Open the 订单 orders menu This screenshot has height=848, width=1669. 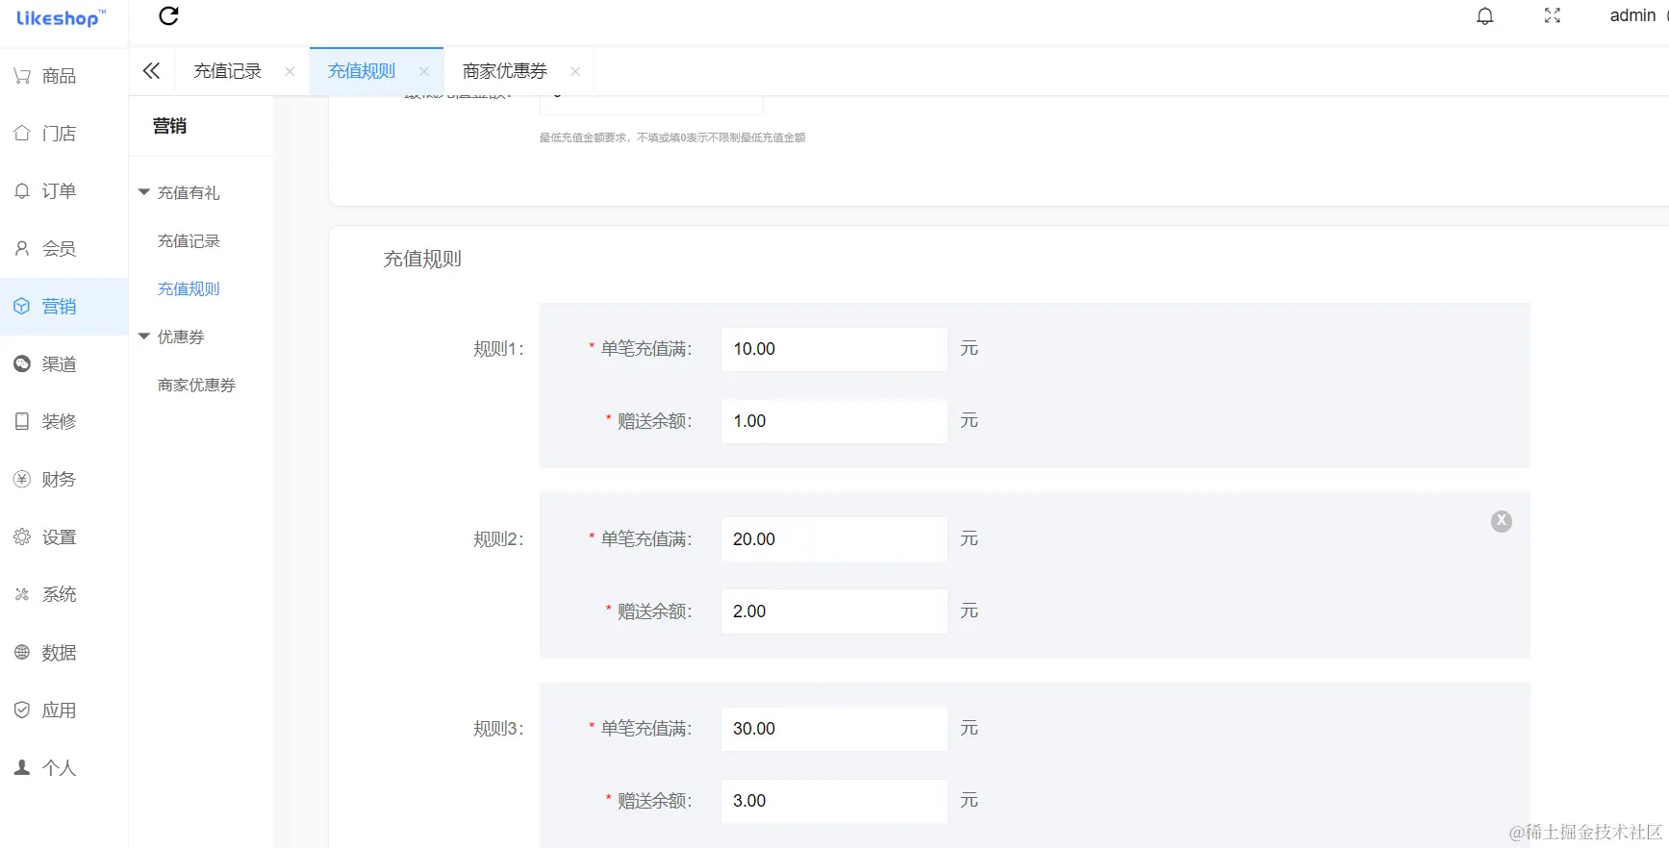click(63, 191)
